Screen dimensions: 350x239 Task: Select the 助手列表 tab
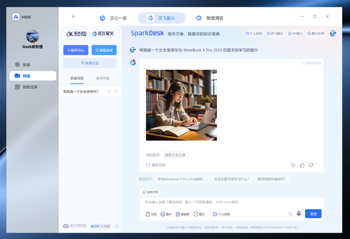click(103, 78)
